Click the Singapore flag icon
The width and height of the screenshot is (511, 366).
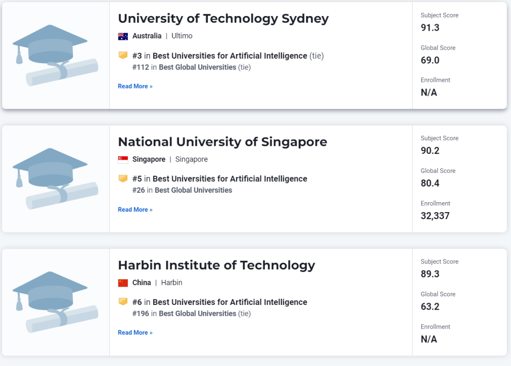[122, 159]
